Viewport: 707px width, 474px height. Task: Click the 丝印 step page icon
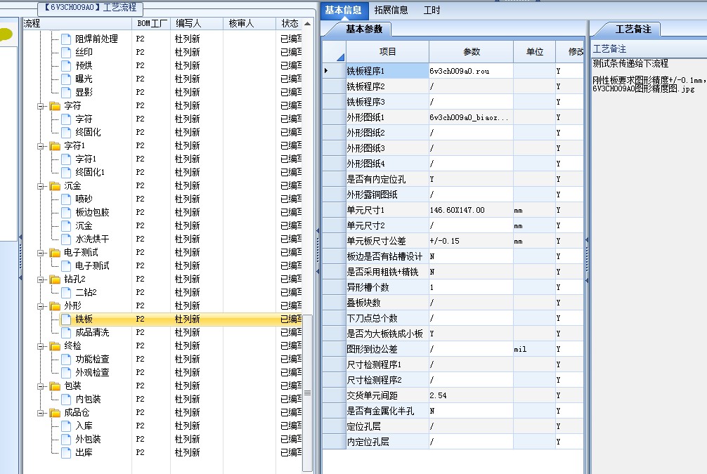coord(66,52)
